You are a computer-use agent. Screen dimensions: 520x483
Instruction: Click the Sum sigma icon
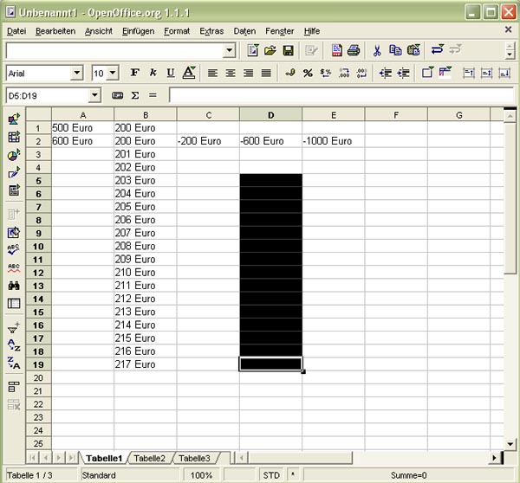tap(135, 94)
